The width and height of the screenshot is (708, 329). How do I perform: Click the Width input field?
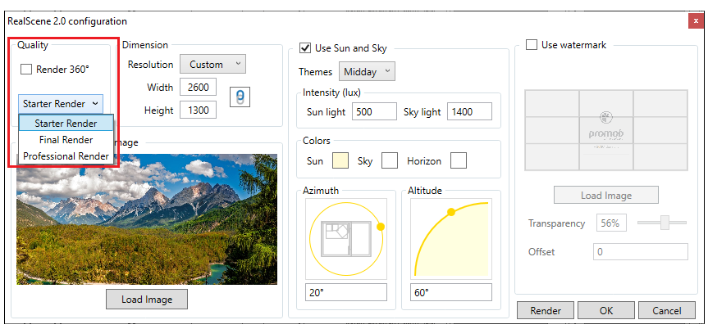(x=198, y=87)
